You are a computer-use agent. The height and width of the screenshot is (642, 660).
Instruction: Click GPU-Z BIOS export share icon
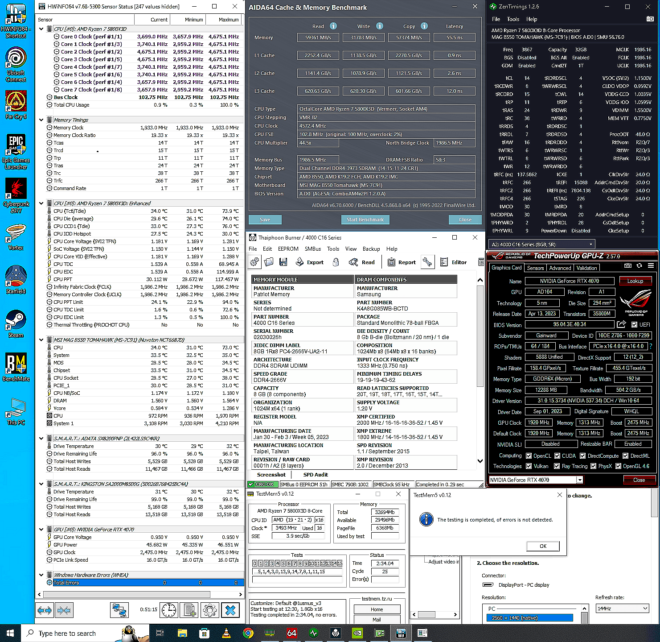click(x=621, y=324)
